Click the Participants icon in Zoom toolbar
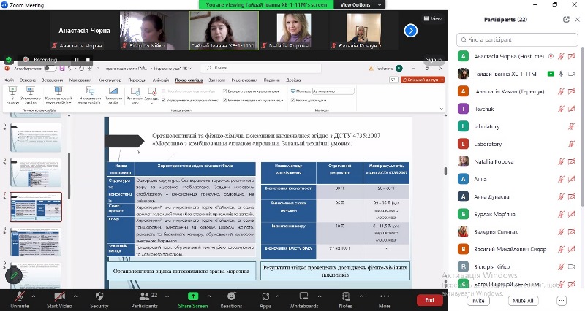This screenshot has width=585, height=311. click(144, 296)
